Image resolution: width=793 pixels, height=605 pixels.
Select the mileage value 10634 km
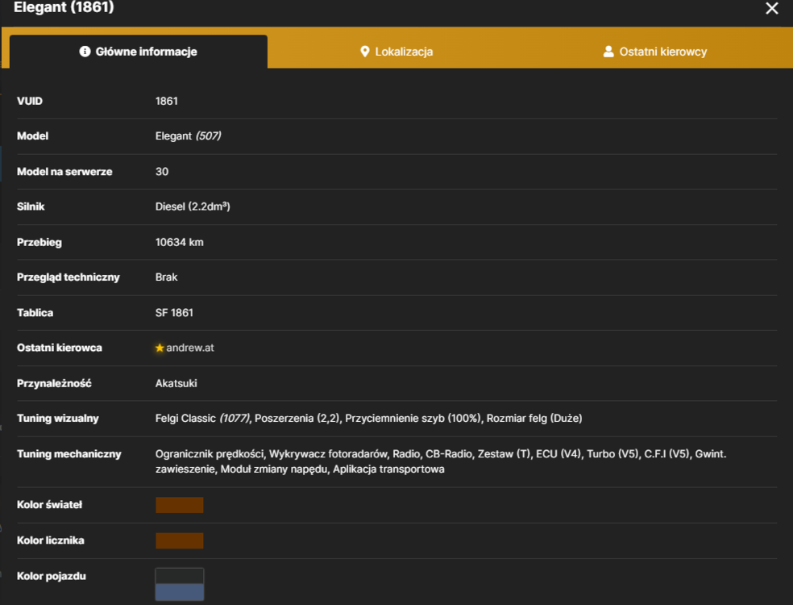point(180,243)
